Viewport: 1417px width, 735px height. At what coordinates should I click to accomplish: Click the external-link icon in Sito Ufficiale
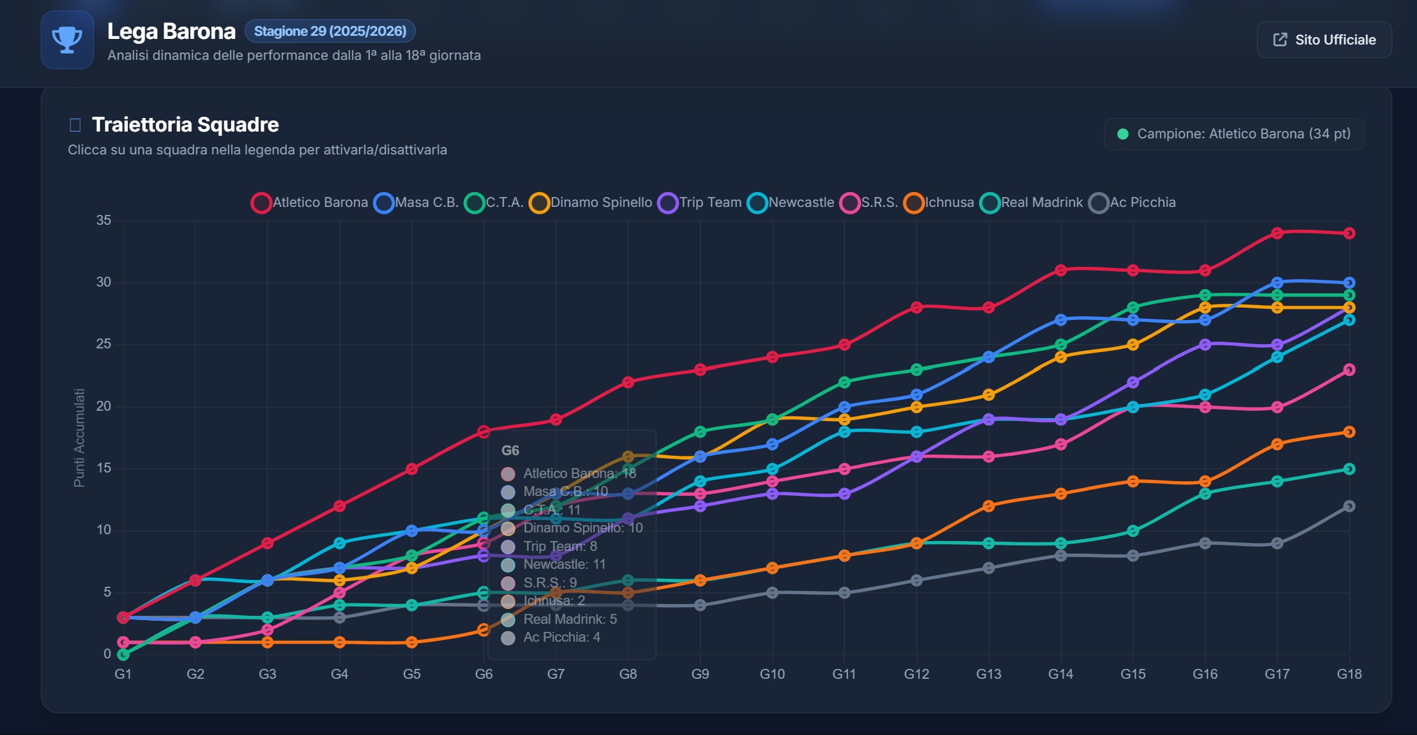1280,40
